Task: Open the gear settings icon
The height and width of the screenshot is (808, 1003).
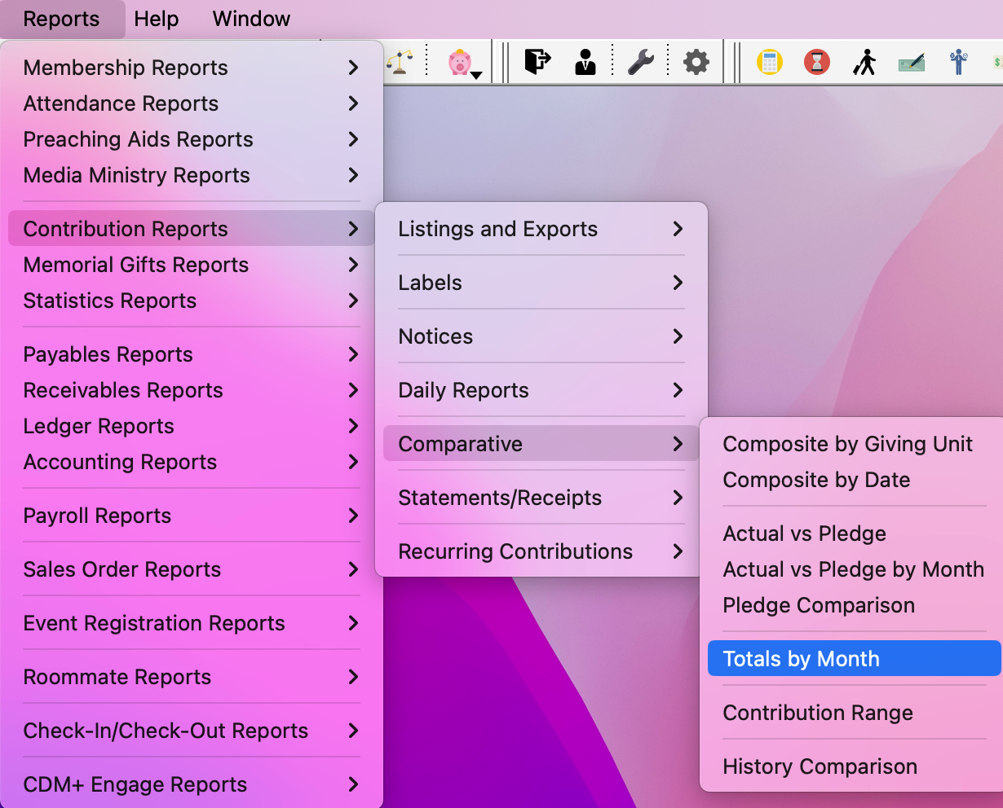Action: click(x=696, y=62)
